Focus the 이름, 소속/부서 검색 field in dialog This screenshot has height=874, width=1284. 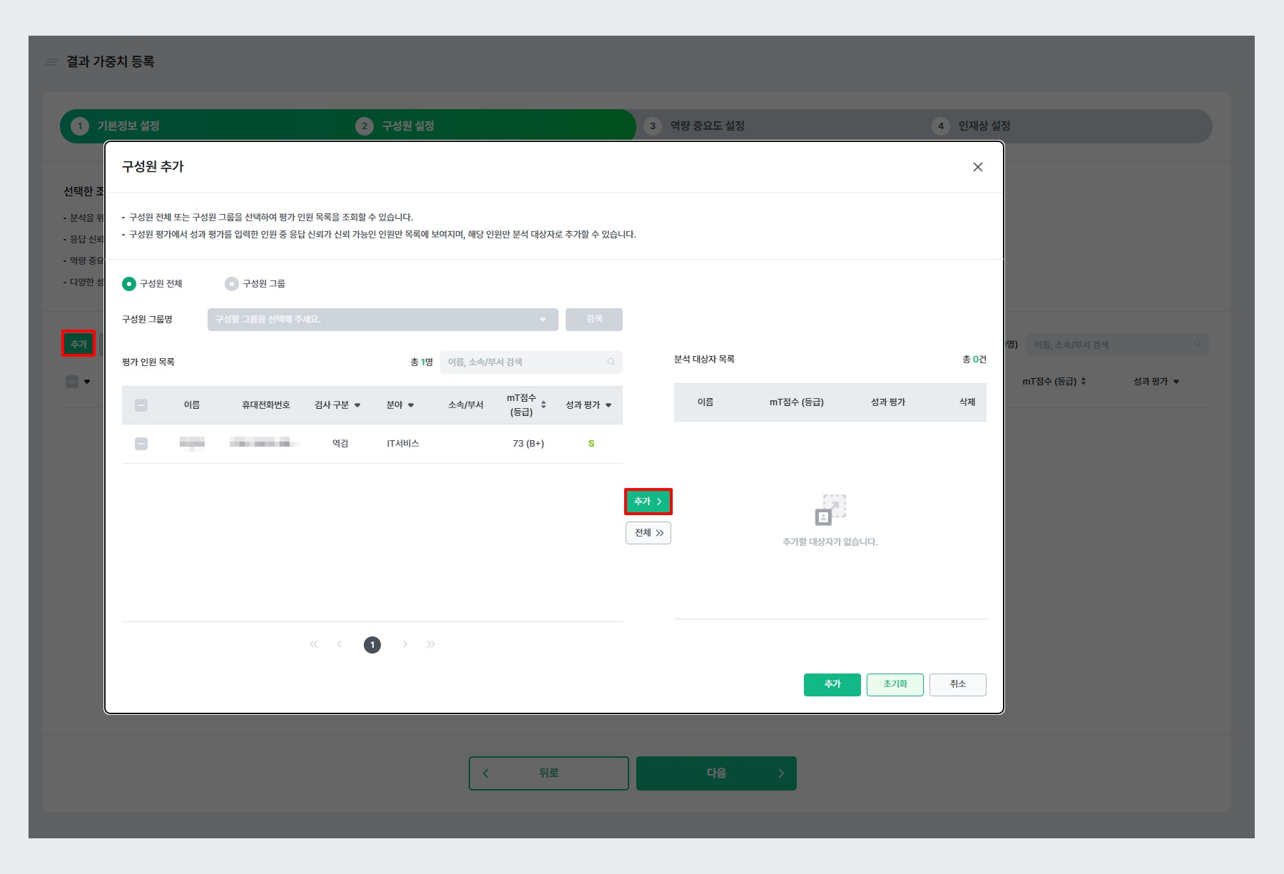coord(531,362)
